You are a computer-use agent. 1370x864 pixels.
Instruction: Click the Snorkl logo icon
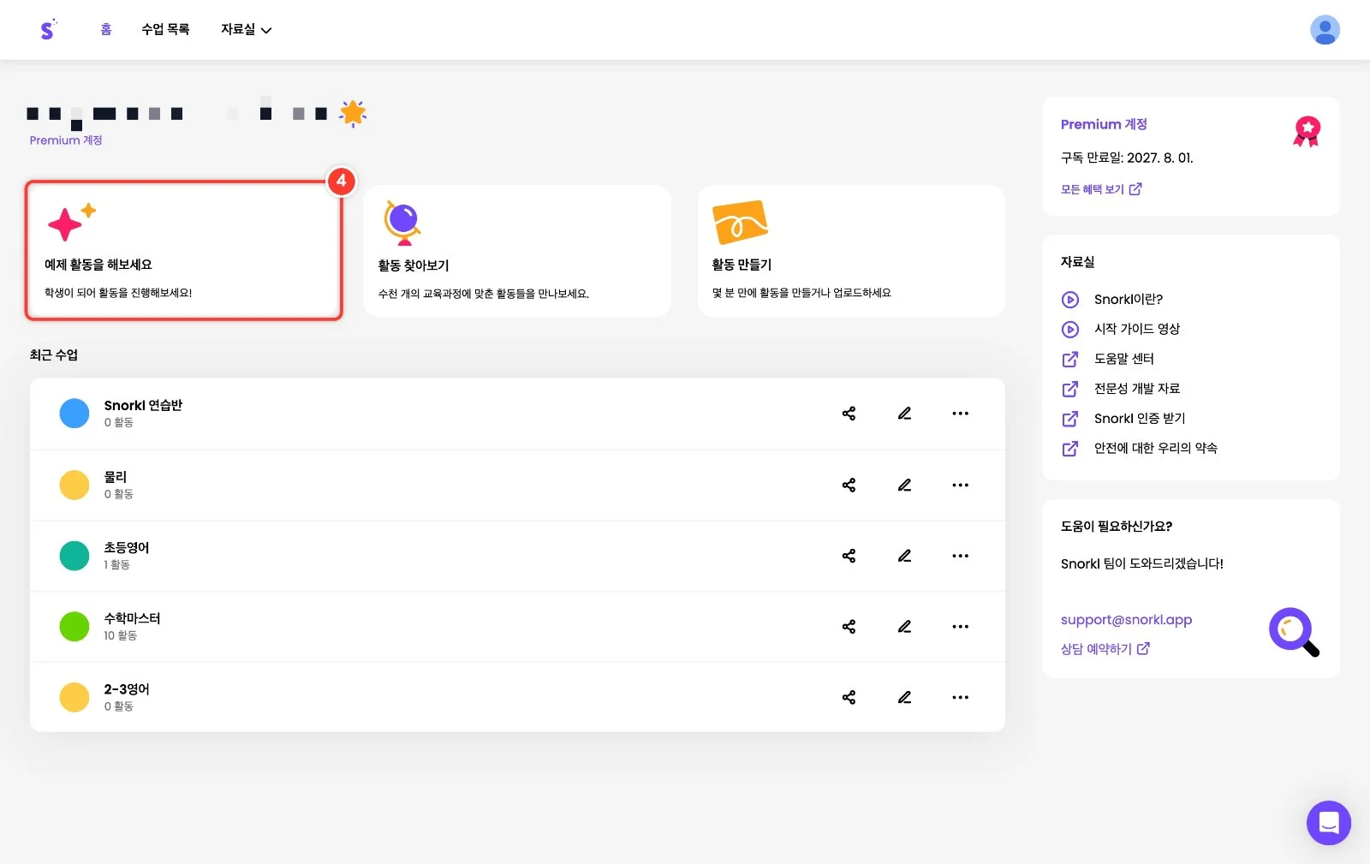[x=48, y=30]
